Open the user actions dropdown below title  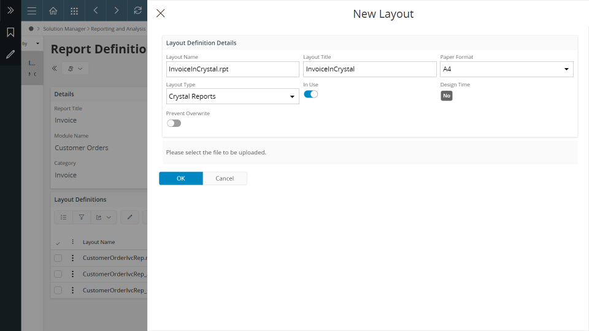75,68
